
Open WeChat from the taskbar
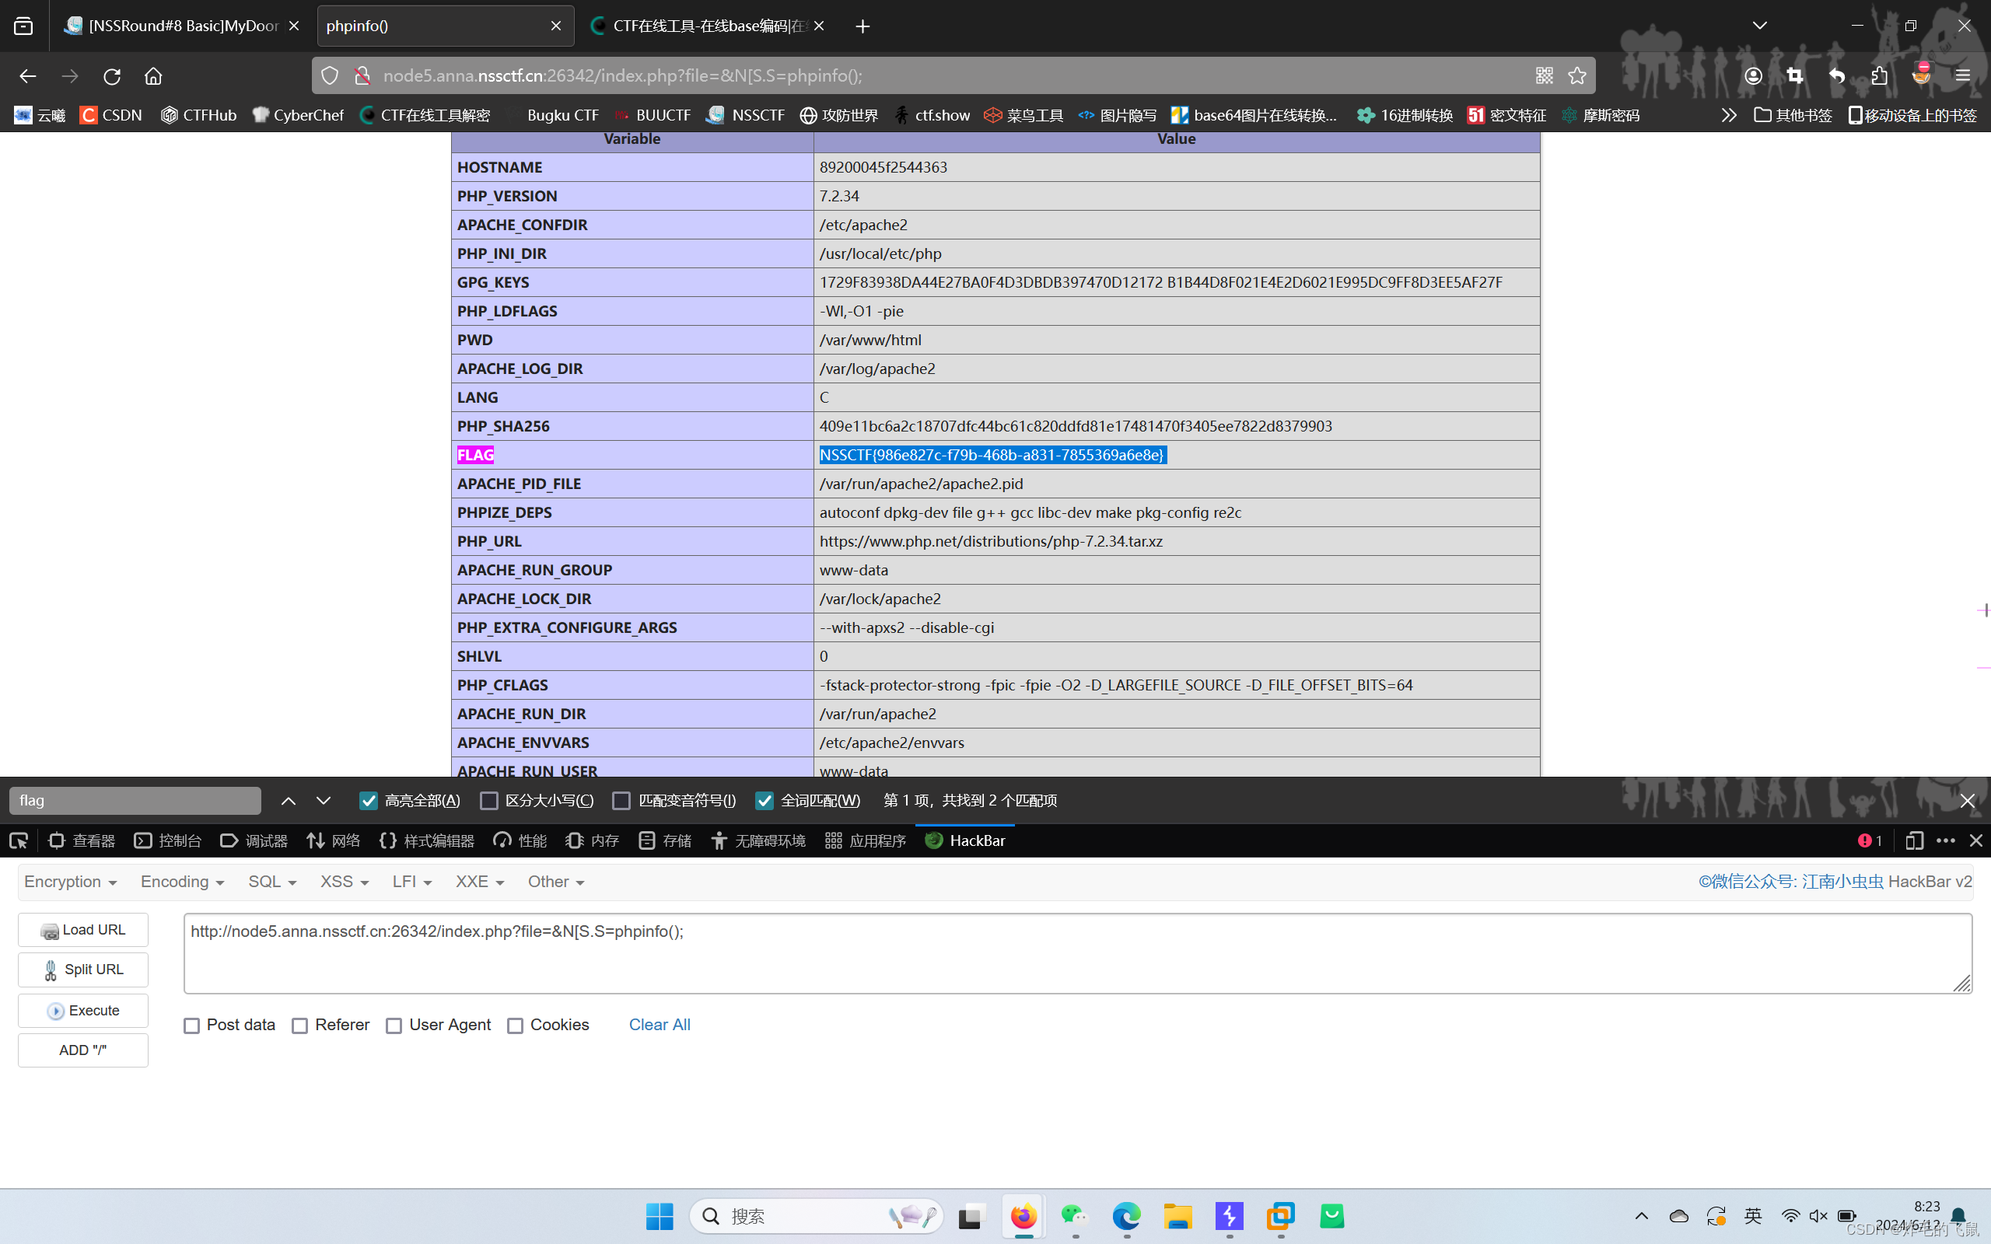click(x=1075, y=1216)
